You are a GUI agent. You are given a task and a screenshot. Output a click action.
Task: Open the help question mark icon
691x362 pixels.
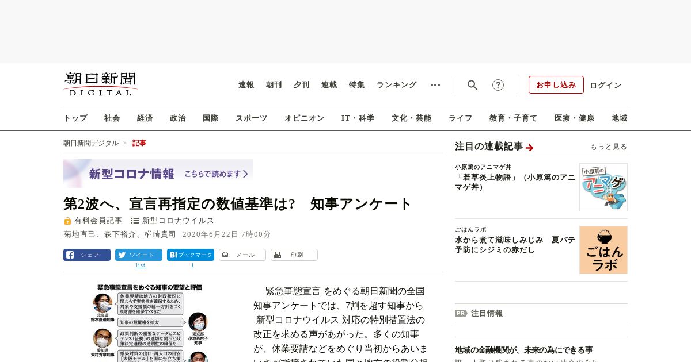point(498,85)
